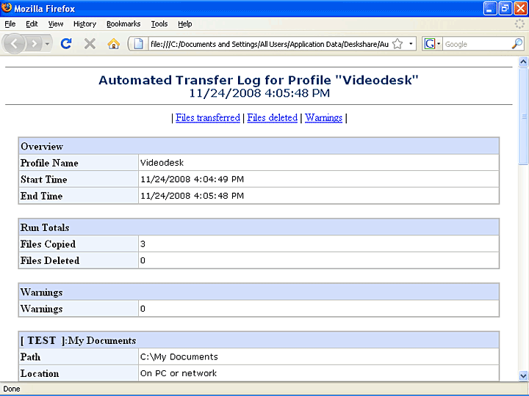Click the Files Deleted value 0
529x396 pixels.
[x=143, y=260]
